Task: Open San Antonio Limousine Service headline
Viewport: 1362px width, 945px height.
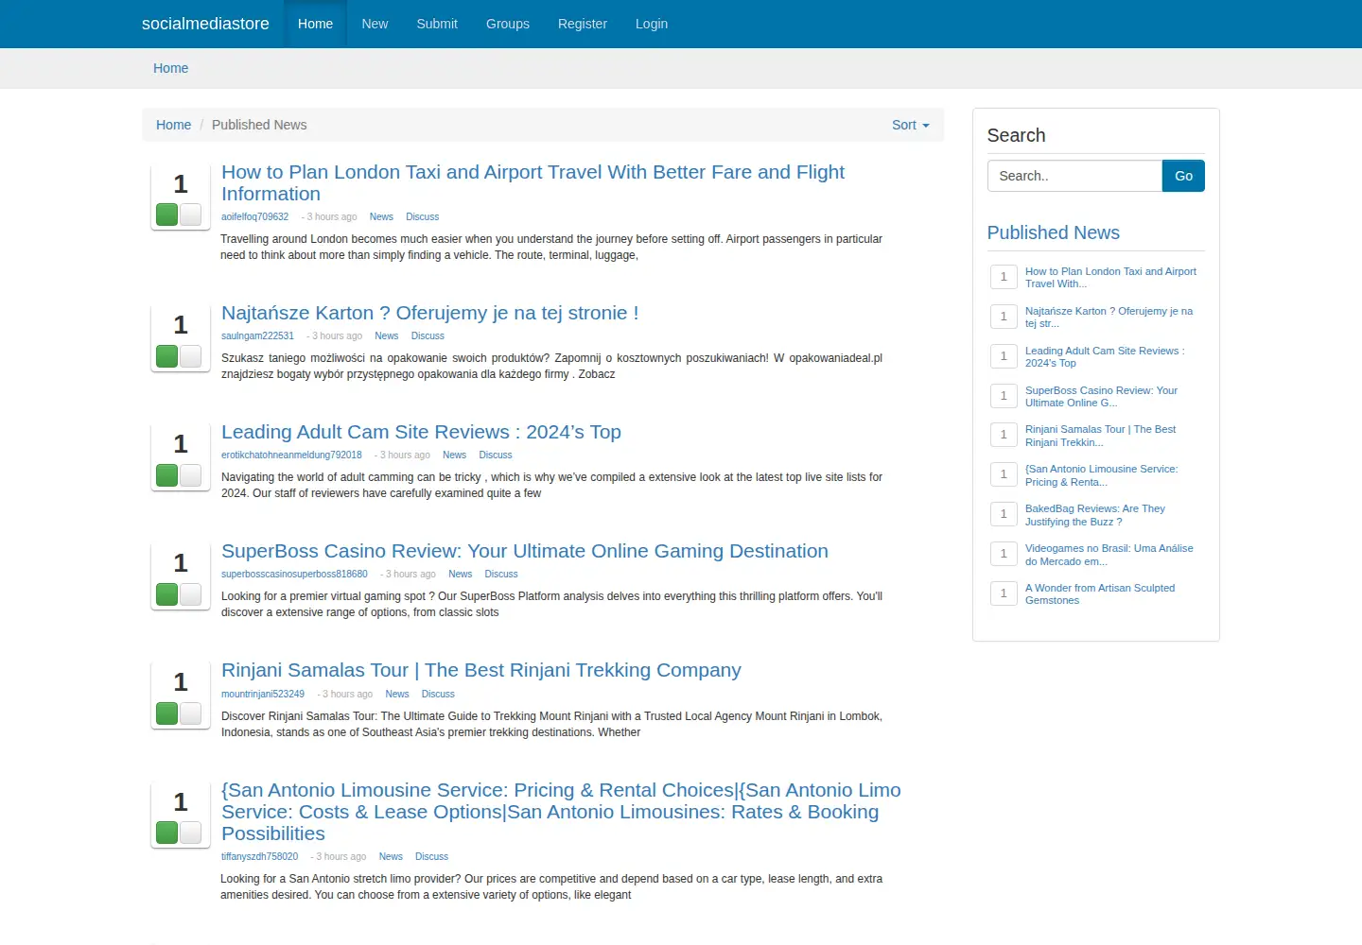Action: click(561, 812)
